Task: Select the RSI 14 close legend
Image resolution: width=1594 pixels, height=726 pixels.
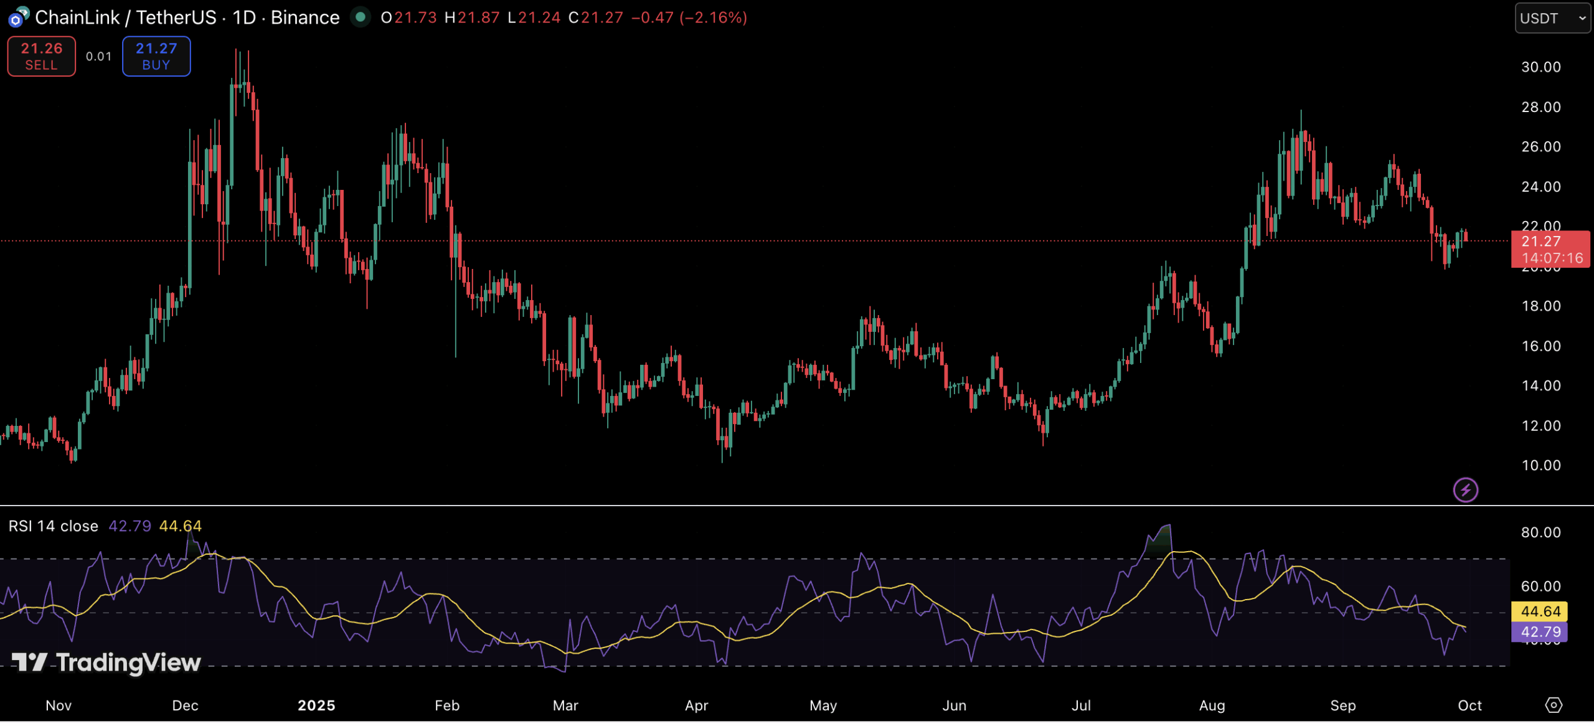Action: [54, 526]
